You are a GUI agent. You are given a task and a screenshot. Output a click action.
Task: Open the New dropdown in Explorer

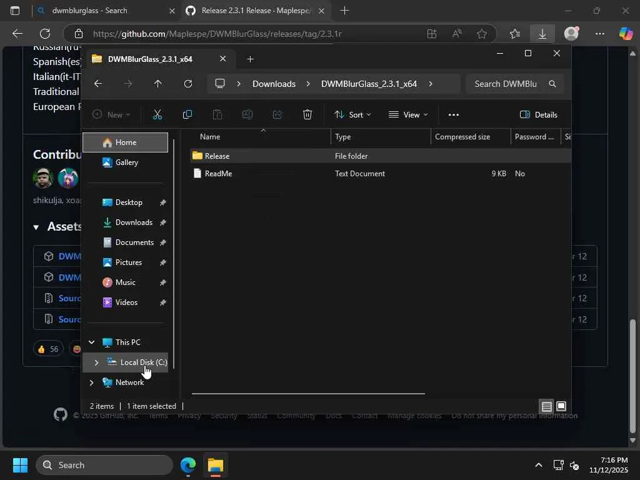(x=111, y=115)
